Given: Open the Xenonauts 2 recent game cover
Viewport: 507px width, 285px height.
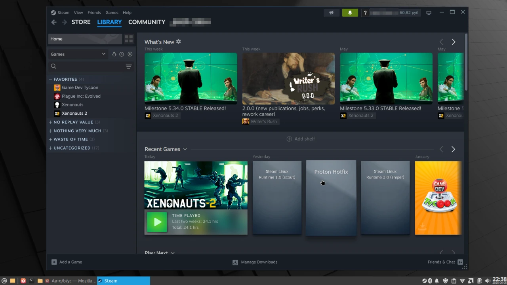Looking at the screenshot, I should 196,185.
